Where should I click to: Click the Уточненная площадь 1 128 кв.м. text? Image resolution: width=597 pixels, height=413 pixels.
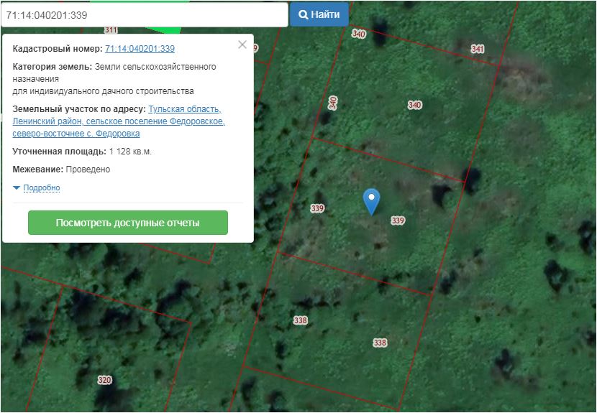pyautogui.click(x=82, y=152)
